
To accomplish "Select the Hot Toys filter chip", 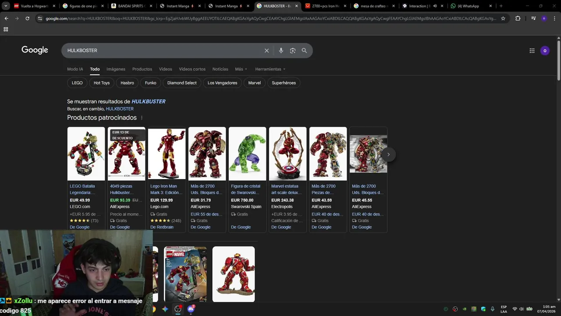I will click(102, 83).
